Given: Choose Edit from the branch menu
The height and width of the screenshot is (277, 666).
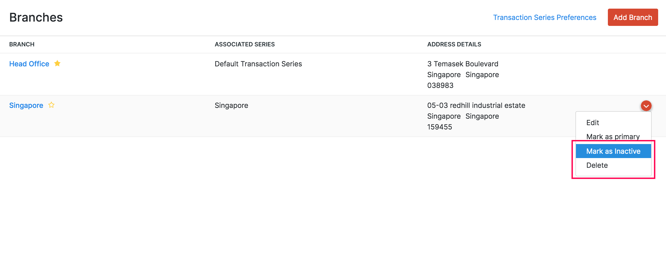Looking at the screenshot, I should 592,123.
